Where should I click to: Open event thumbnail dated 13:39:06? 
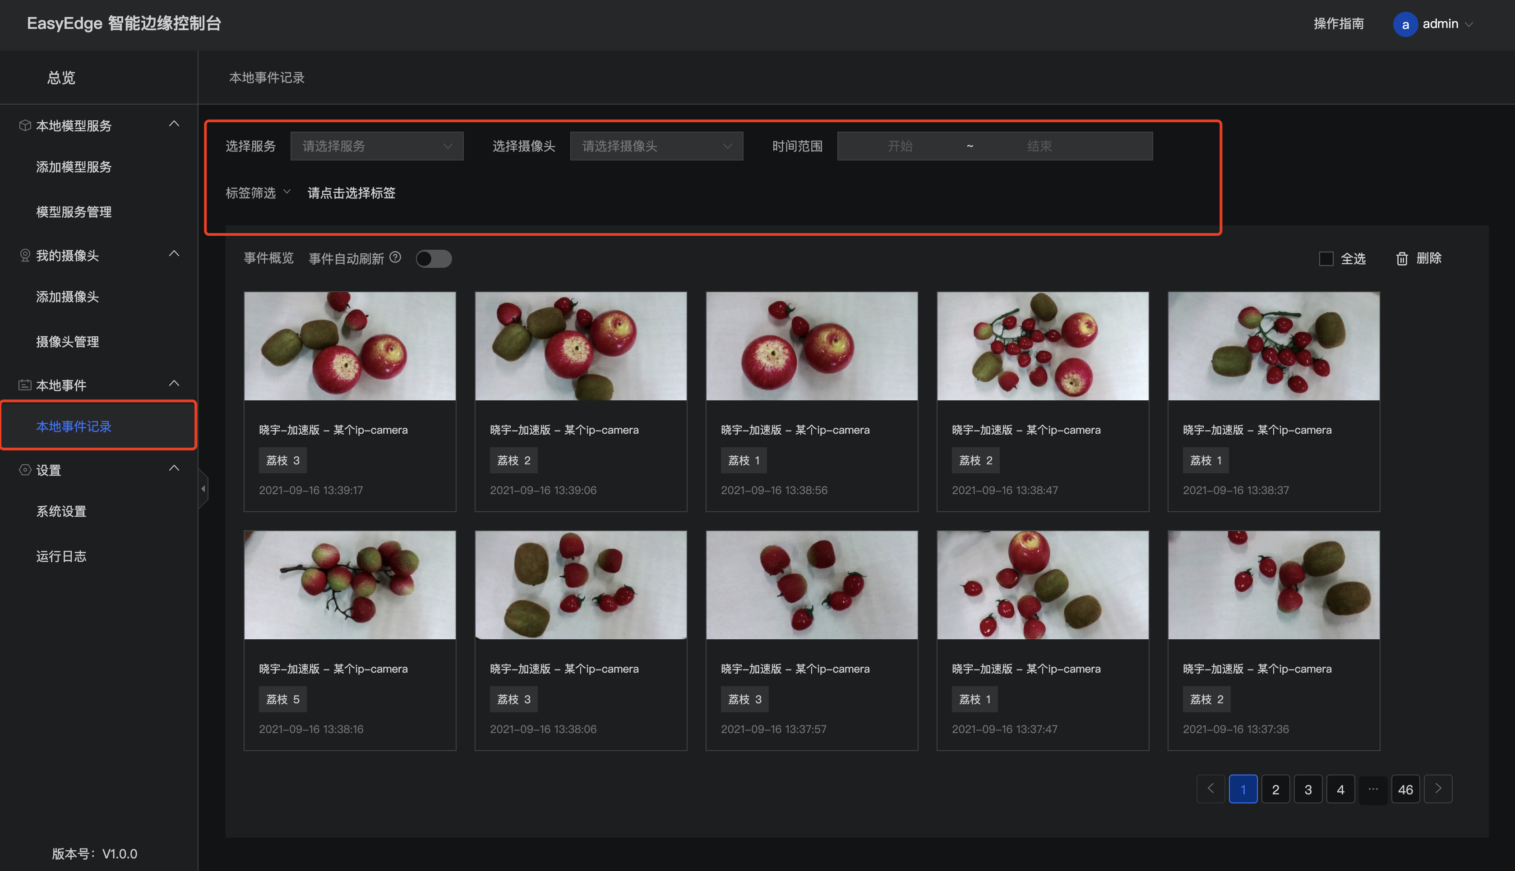(x=581, y=346)
